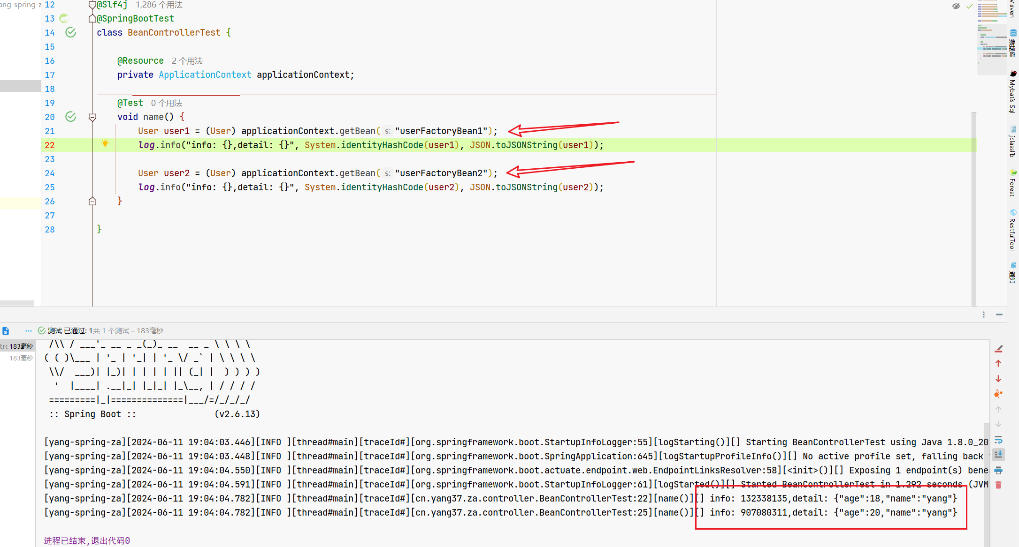Click the Spring Boot v2.6.13 banner line
Screen dimensions: 1019x547
pos(154,414)
